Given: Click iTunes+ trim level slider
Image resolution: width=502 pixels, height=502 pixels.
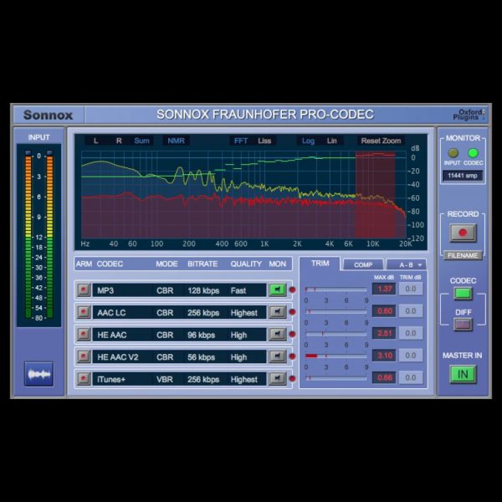Looking at the screenshot, I should point(336,378).
